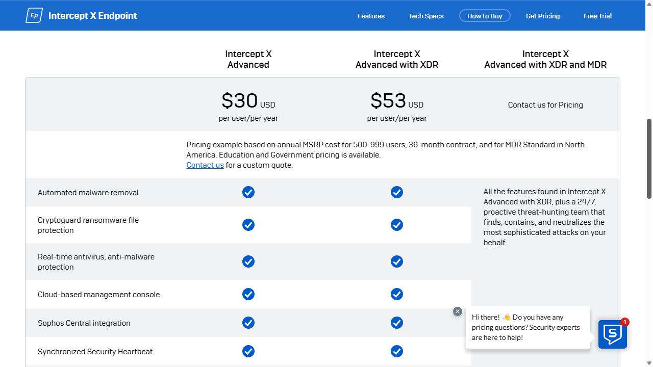653x367 pixels.
Task: Select the Synchronized Security Heartbeat checkmark under Advanced
Action: pyautogui.click(x=248, y=351)
